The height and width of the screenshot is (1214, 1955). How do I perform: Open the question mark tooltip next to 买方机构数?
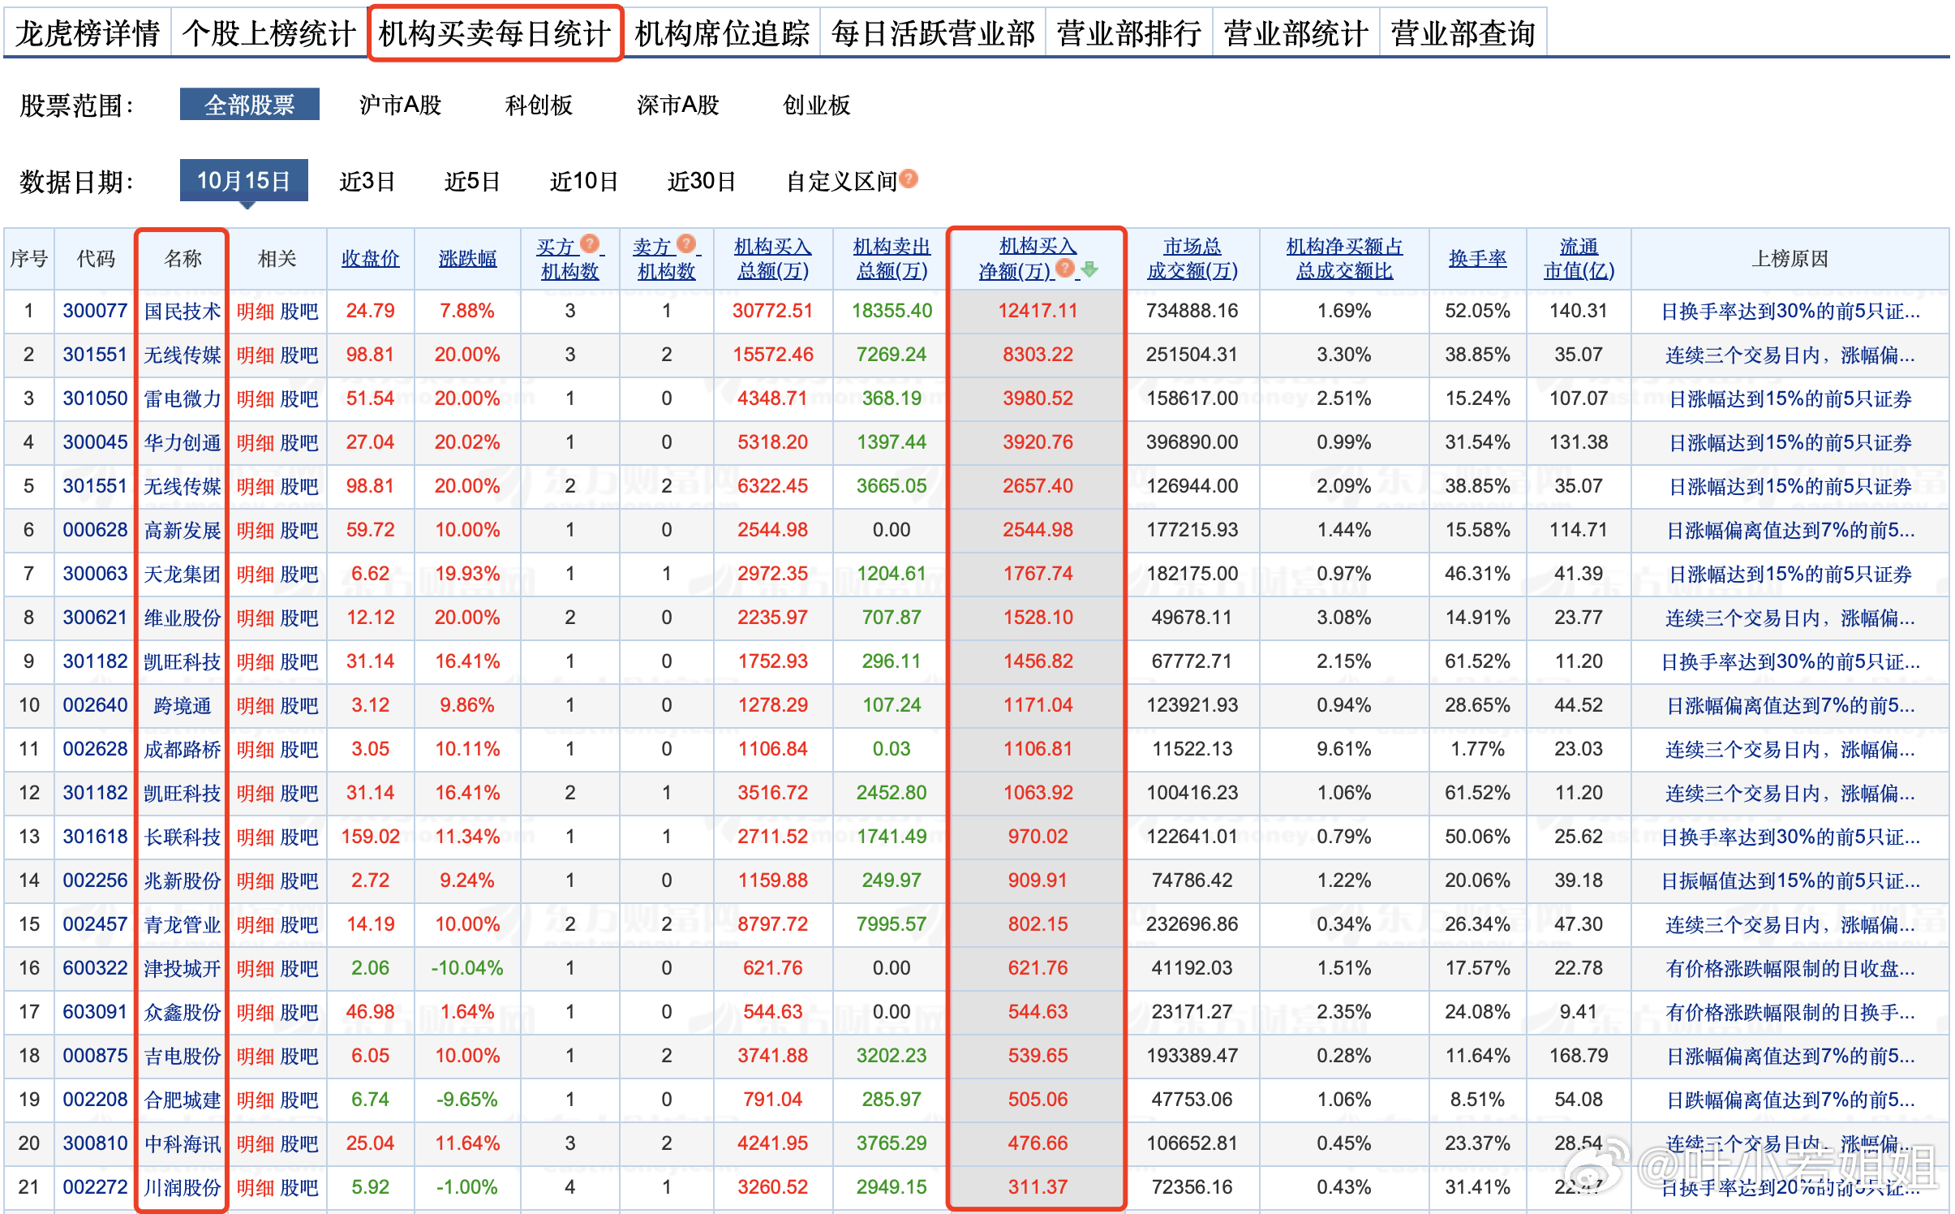click(x=591, y=245)
